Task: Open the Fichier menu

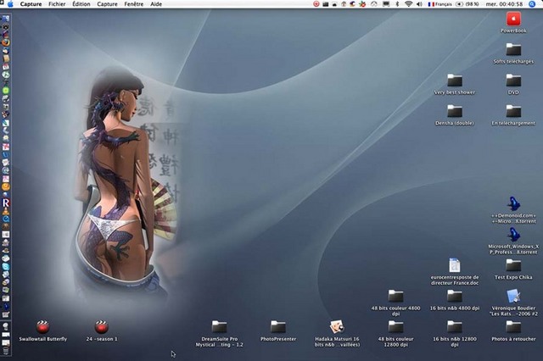Action: point(57,4)
